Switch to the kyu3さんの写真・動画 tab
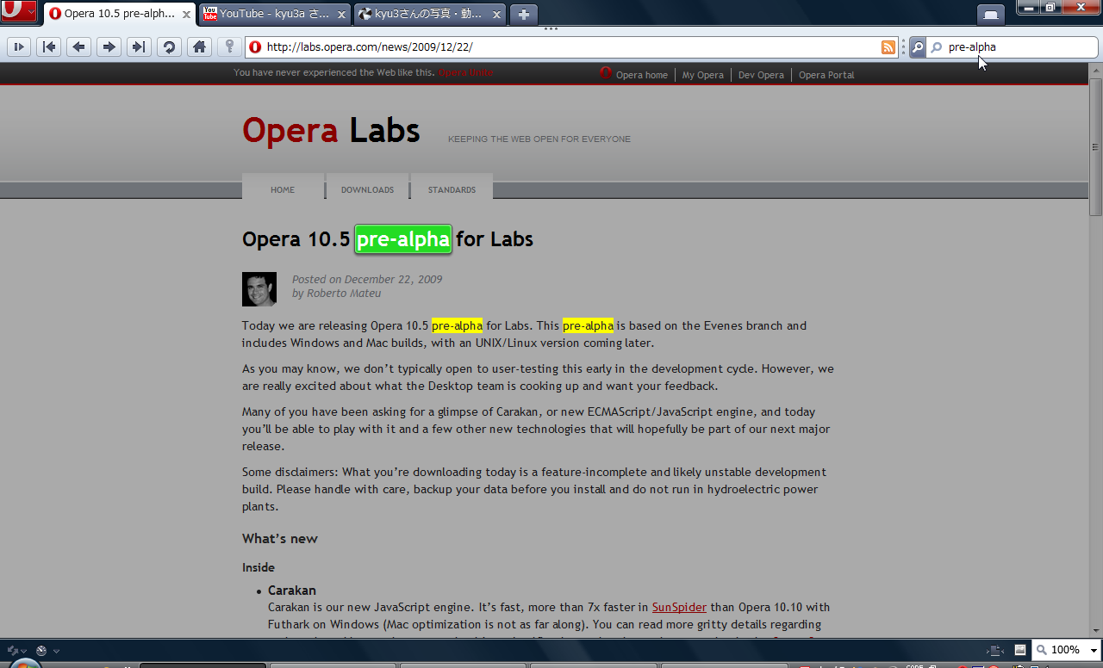This screenshot has height=668, width=1103. click(430, 15)
